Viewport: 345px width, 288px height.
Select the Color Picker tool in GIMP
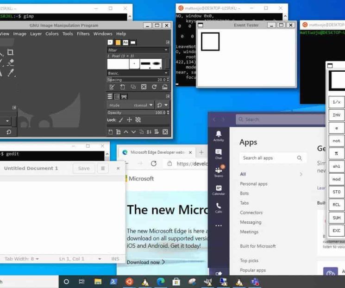point(11,72)
